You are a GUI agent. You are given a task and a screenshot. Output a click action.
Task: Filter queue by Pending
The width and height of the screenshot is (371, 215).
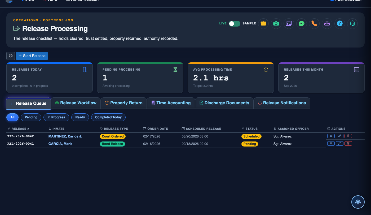[31, 117]
